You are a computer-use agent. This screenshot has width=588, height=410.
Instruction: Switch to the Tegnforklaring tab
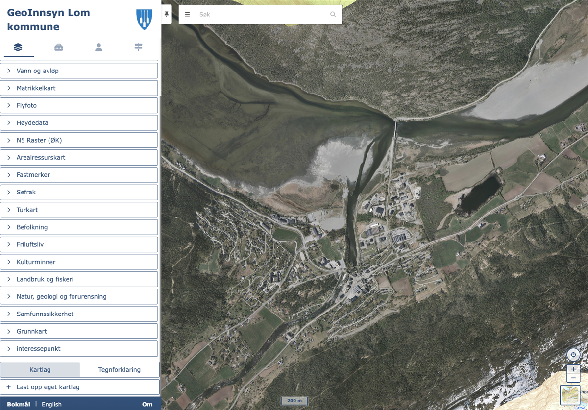(x=119, y=370)
